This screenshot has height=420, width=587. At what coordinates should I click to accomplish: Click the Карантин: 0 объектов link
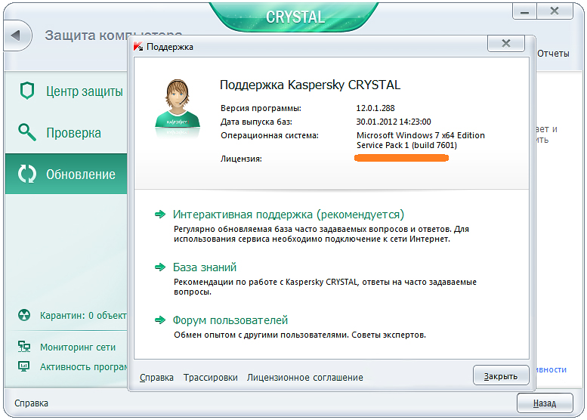83,316
